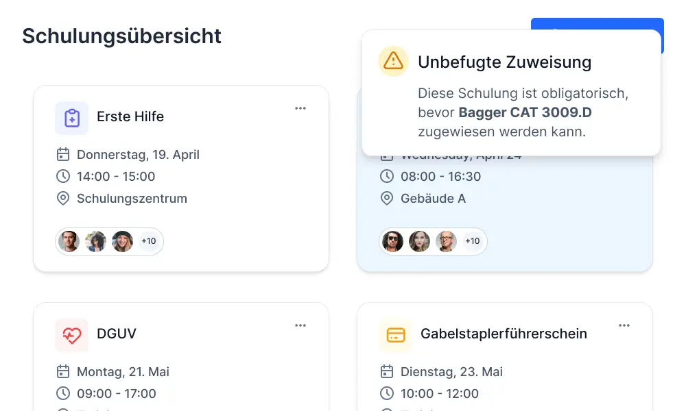
Task: Click calendar icon beside Montag, 21. Mai
Action: 63,372
